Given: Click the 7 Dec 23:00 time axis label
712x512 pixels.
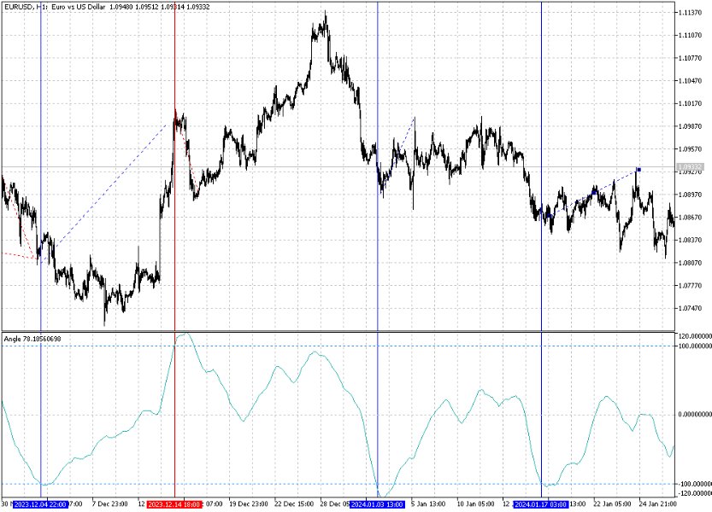Looking at the screenshot, I should (109, 504).
